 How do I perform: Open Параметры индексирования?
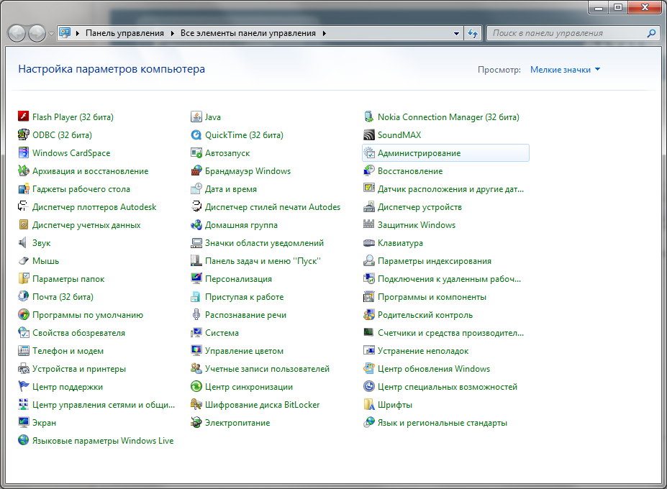[435, 261]
